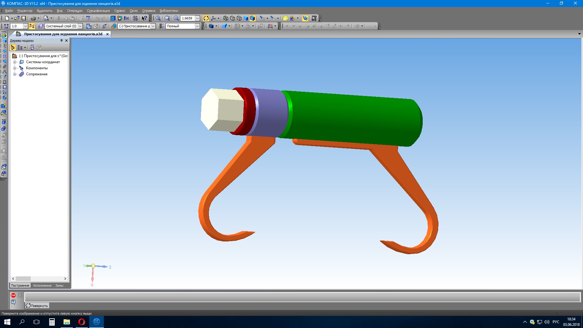
Task: Create a new document with the New icon
Action: point(7,18)
